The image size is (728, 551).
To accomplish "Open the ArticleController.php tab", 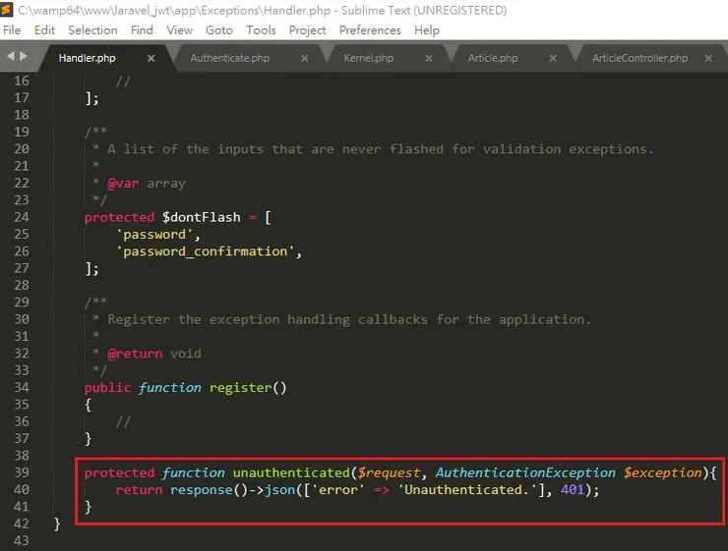I will [639, 59].
